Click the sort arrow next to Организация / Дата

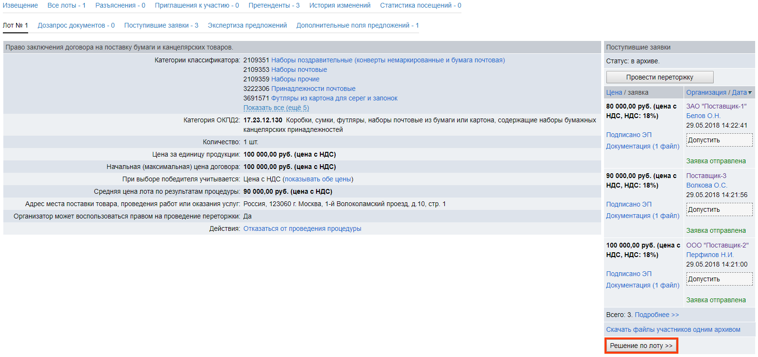tap(750, 93)
